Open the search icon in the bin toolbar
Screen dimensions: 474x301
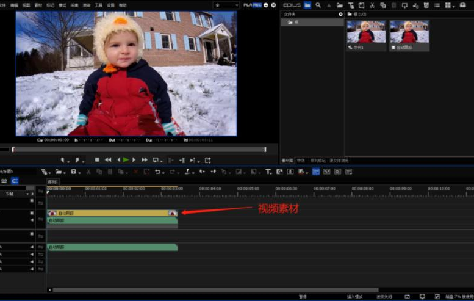click(x=318, y=5)
